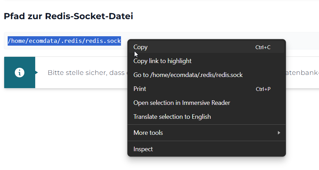Go to /home/ecomdata/.redis/redis.sock via menu
Viewport: 319px width, 170px height.
pos(188,75)
